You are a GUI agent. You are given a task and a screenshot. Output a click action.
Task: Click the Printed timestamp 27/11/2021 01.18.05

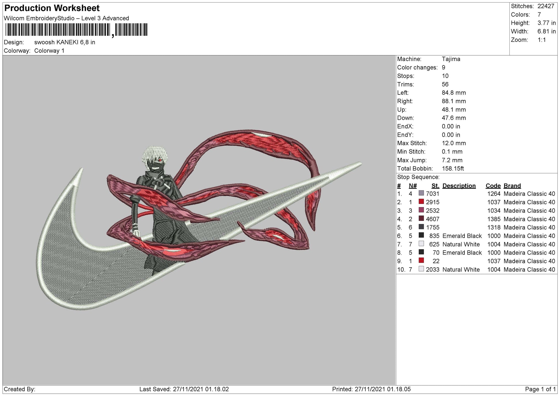pos(383,389)
